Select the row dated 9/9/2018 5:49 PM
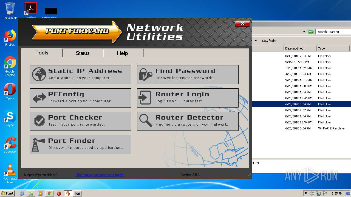This screenshot has width=351, height=197. [x=302, y=62]
